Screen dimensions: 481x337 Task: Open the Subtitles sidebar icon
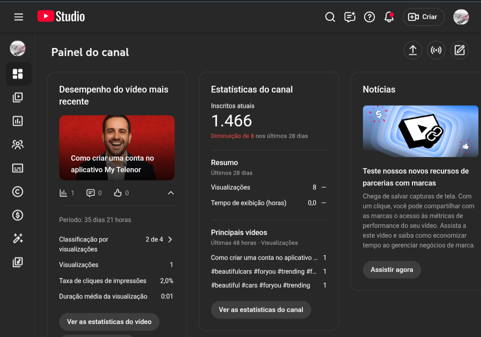[18, 168]
